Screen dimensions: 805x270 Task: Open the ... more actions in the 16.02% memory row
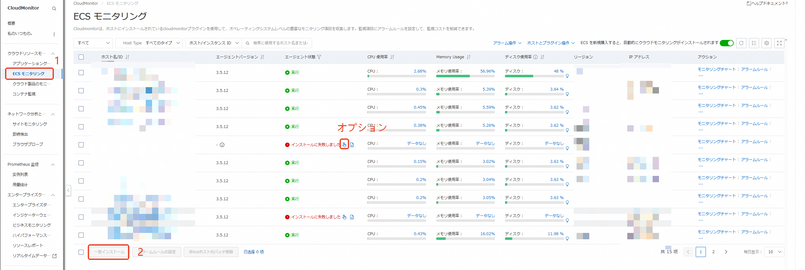pyautogui.click(x=700, y=238)
